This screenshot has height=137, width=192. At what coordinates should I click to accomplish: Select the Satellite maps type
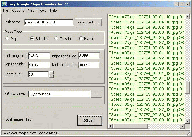pyautogui.click(x=39, y=39)
